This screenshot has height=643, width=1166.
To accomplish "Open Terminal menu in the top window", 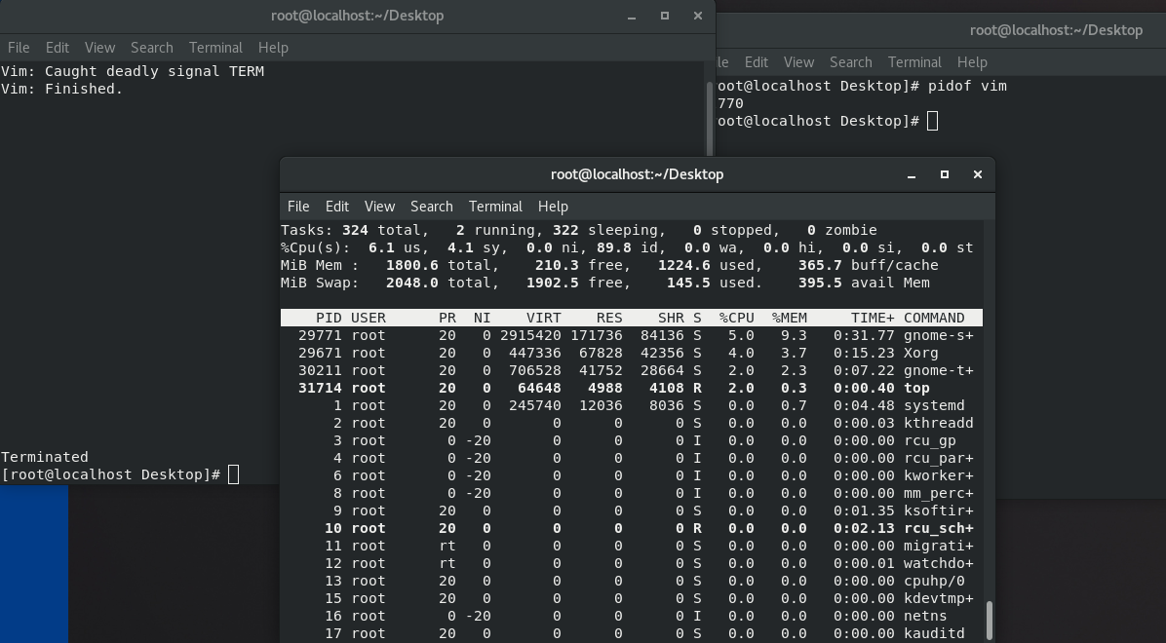I will pos(495,207).
